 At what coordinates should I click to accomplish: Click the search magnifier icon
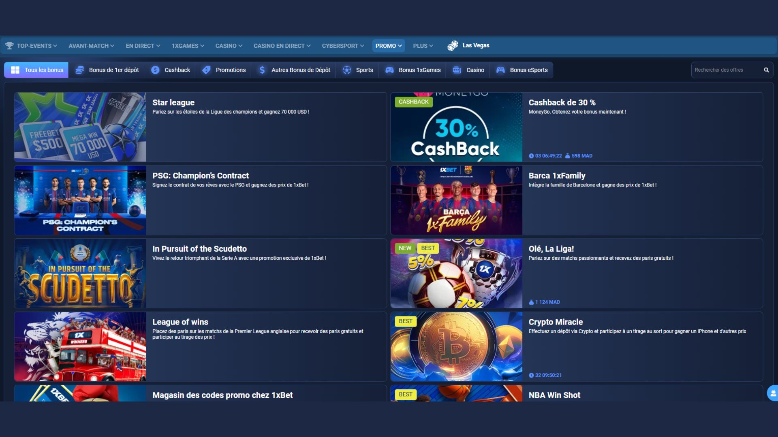coord(766,70)
